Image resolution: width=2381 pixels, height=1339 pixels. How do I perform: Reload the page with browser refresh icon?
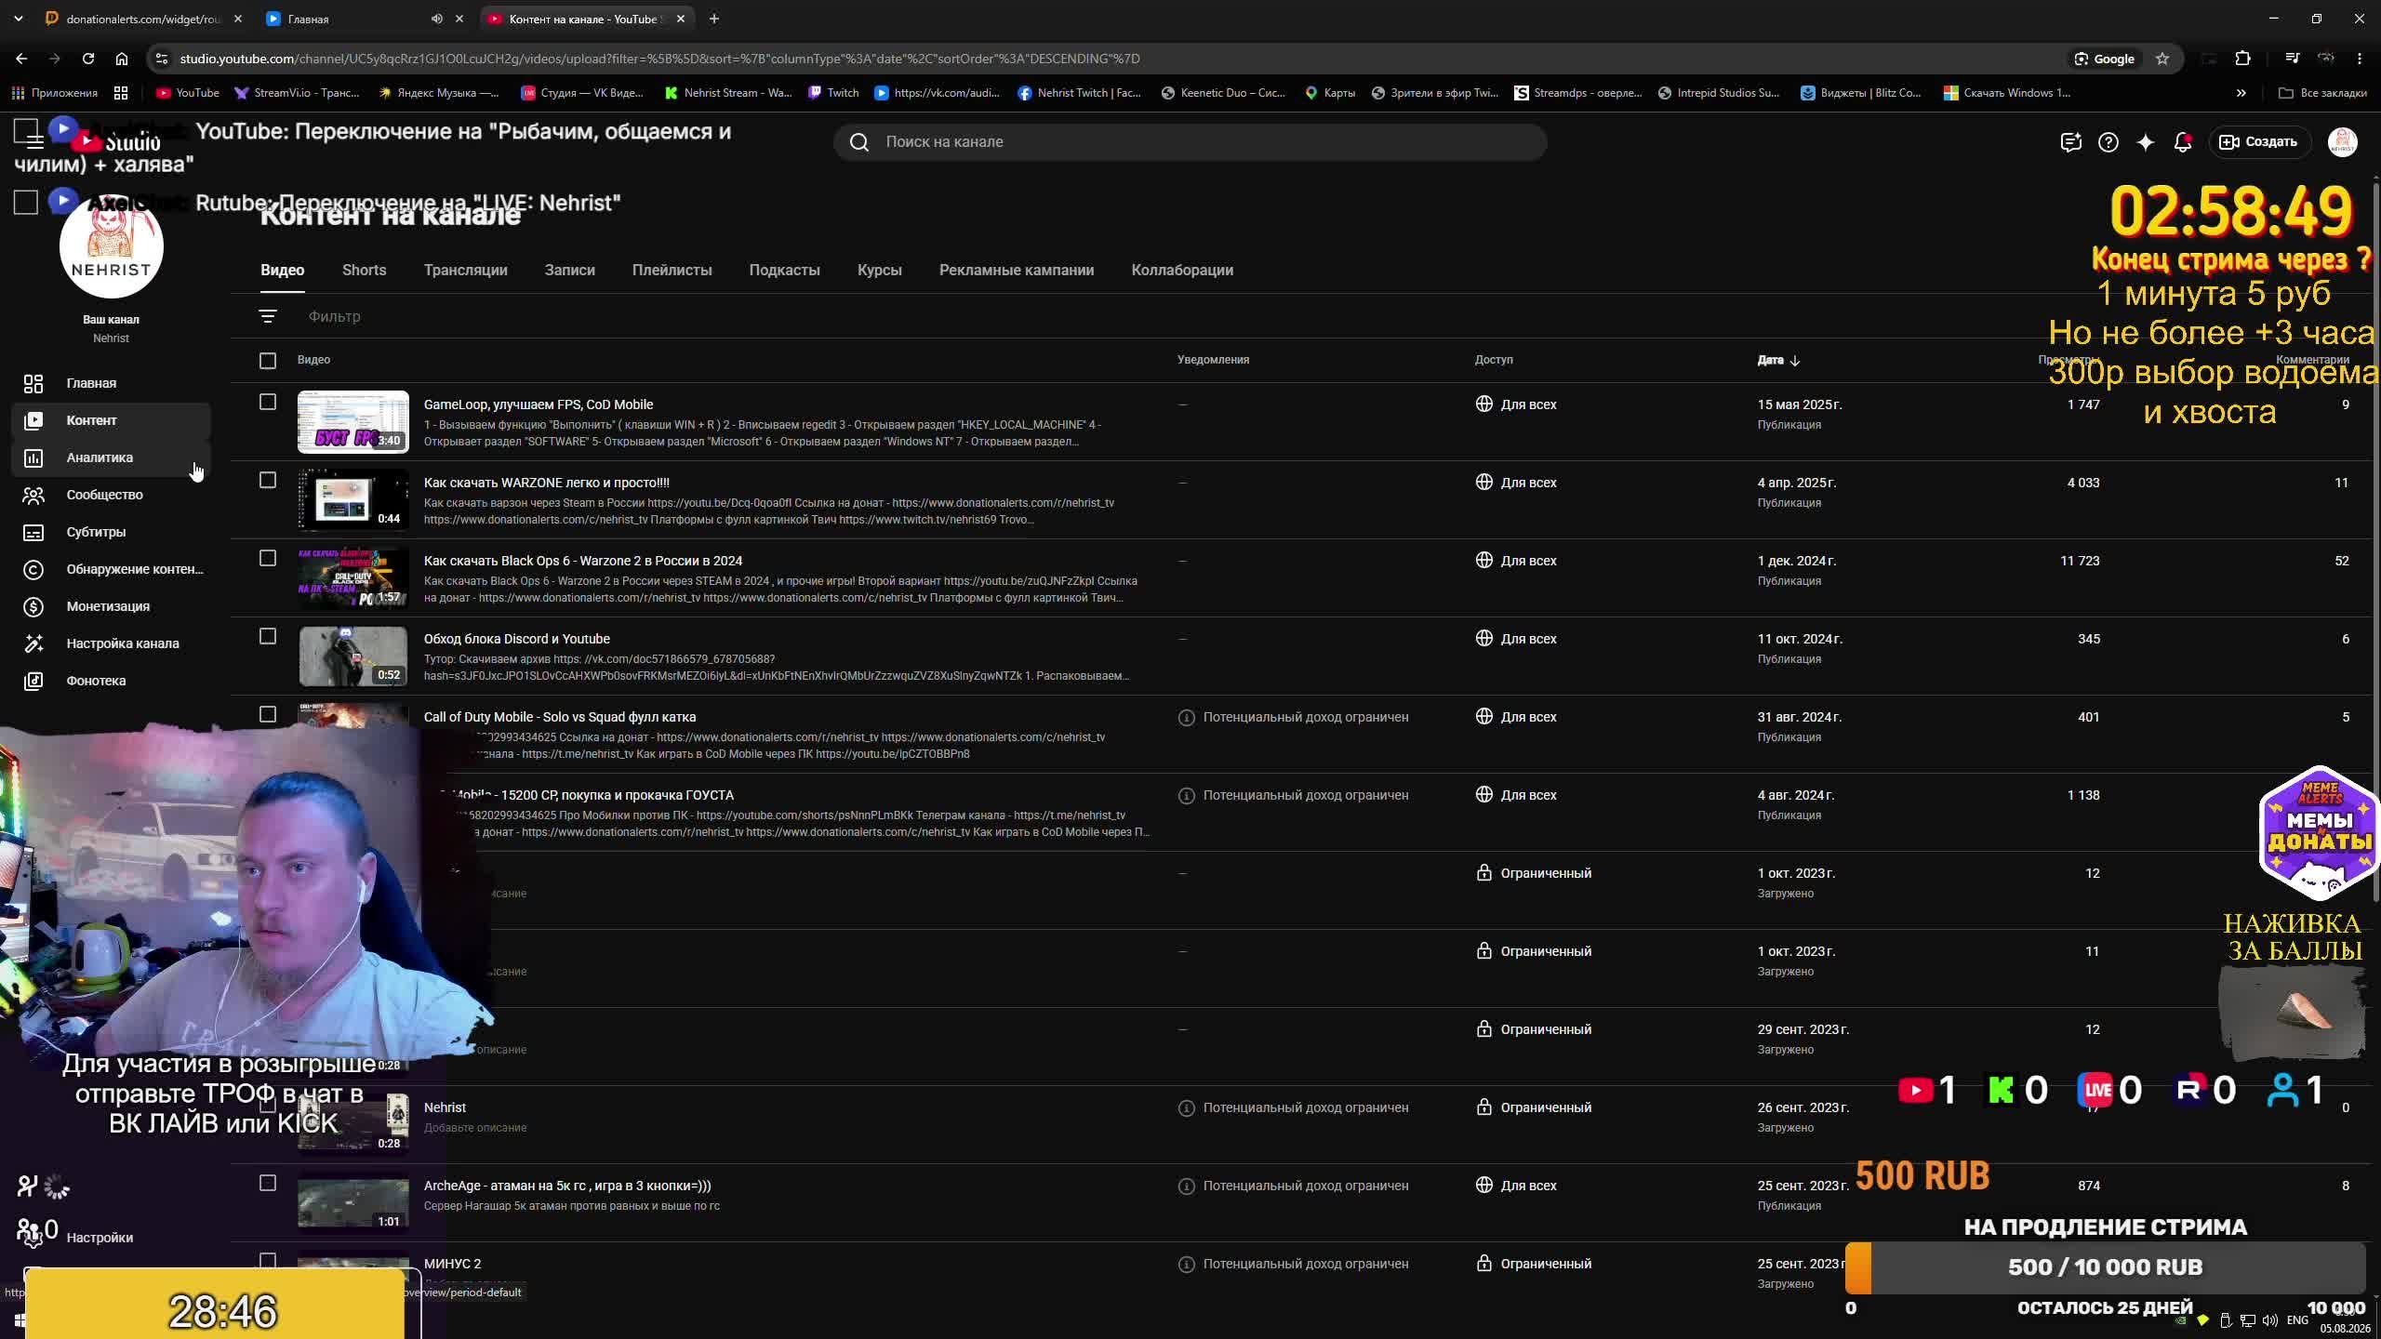pyautogui.click(x=88, y=59)
